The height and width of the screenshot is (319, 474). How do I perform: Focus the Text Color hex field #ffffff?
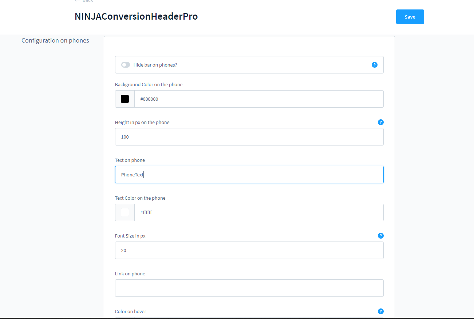tap(259, 212)
